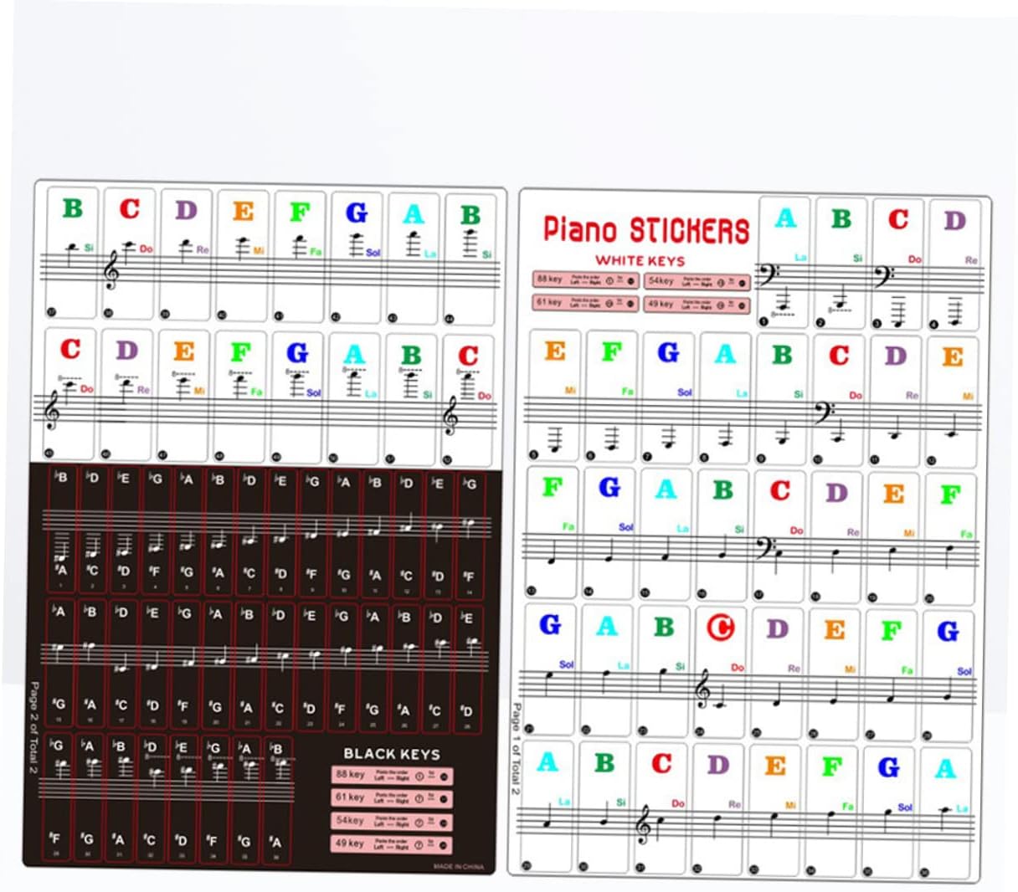The height and width of the screenshot is (892, 1018).
Task: Click the purple D sticker in page 1's top-right corner
Action: (x=955, y=221)
